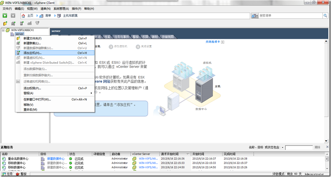Switch to the 警报 tab
Screen dimensions: 331x177
(136, 37)
